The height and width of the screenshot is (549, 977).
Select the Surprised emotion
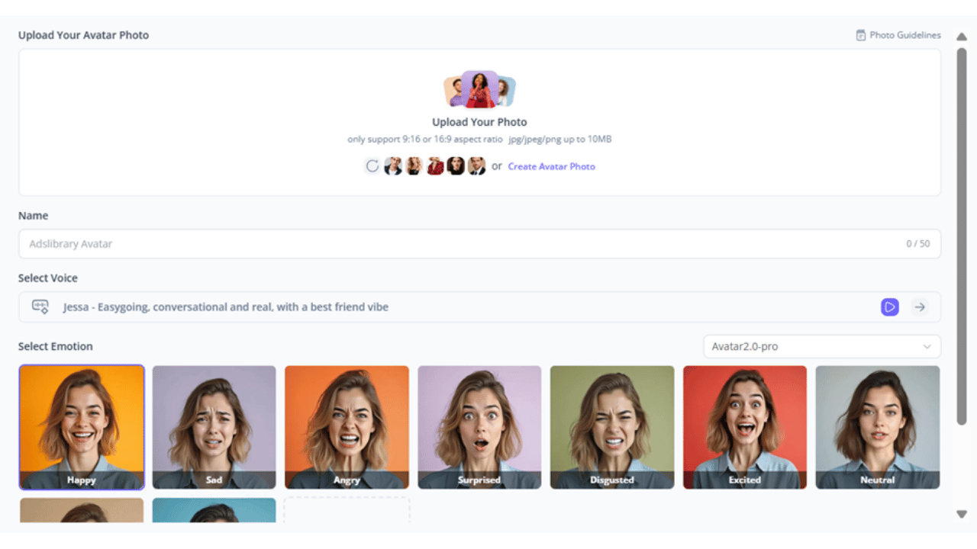(479, 427)
